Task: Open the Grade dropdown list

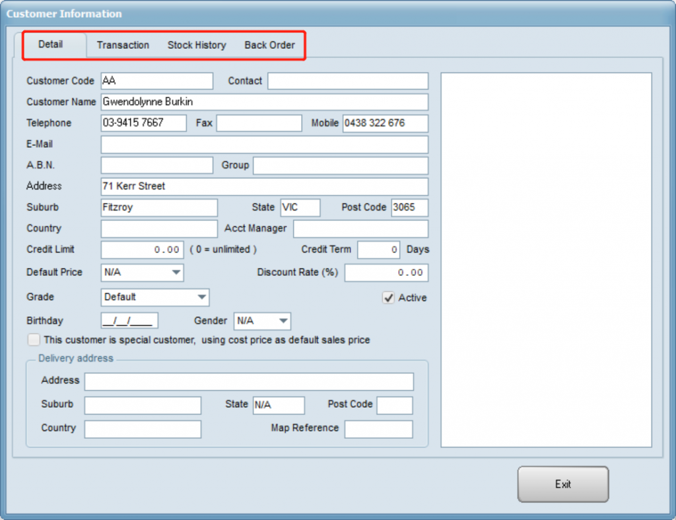Action: [202, 297]
